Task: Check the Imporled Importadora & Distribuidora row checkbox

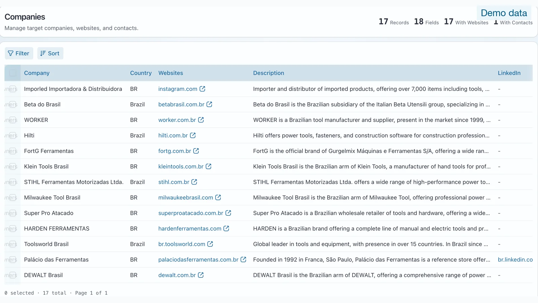Action: click(x=13, y=89)
